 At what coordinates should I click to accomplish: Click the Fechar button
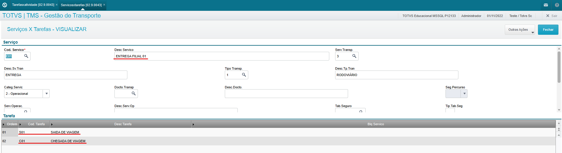click(548, 30)
